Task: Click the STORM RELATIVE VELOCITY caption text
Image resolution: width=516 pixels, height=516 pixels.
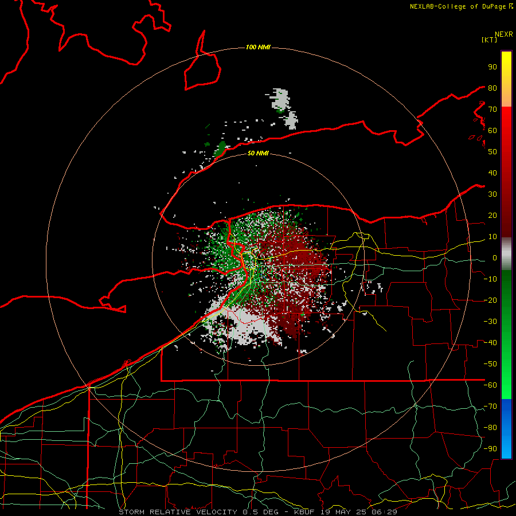Action: pyautogui.click(x=178, y=512)
